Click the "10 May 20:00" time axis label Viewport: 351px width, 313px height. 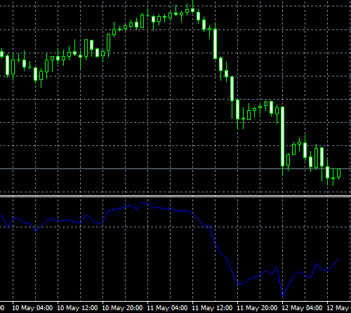click(122, 307)
